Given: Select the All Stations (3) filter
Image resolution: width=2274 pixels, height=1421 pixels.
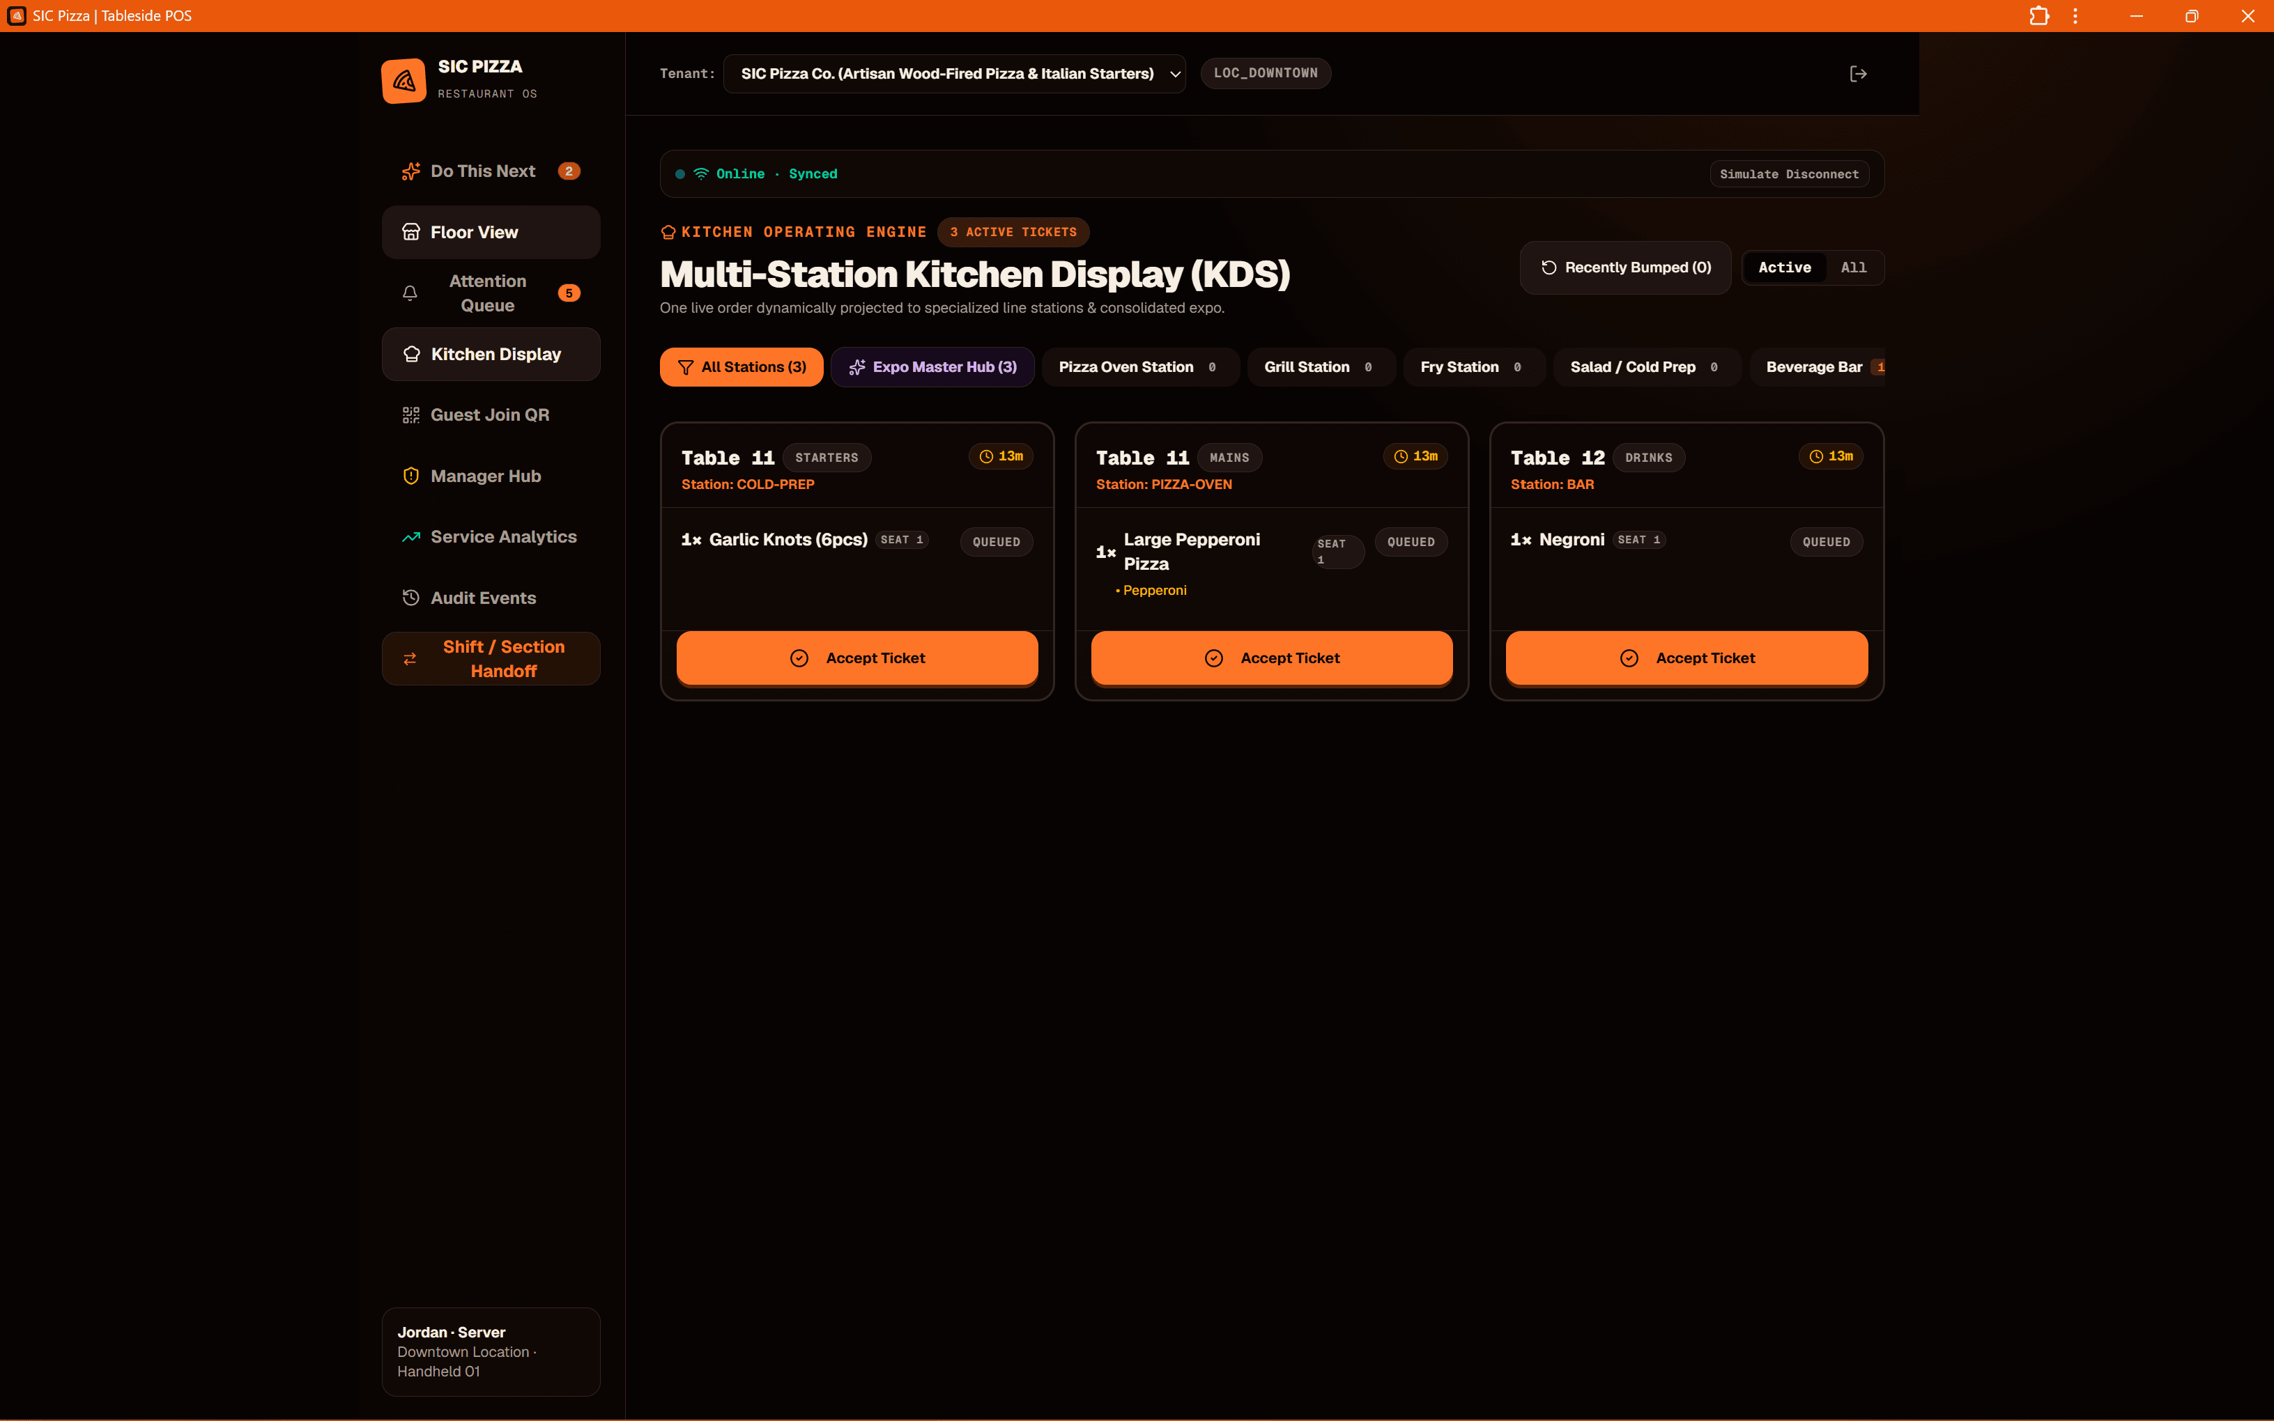Looking at the screenshot, I should [x=742, y=366].
